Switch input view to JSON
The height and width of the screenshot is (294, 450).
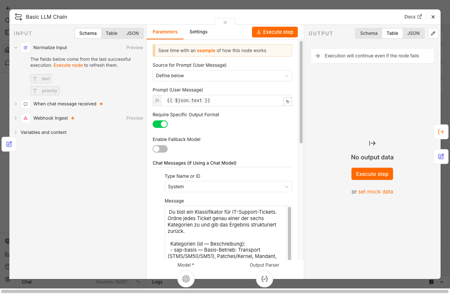132,33
